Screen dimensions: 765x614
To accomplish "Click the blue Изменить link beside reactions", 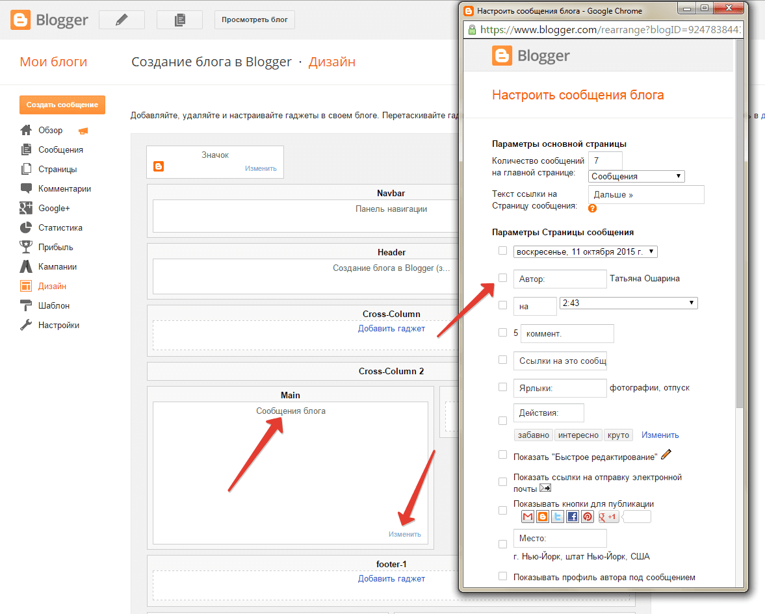I will [x=660, y=435].
